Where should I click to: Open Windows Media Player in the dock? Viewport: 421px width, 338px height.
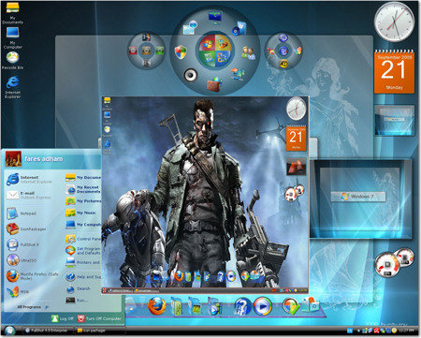click(x=262, y=306)
